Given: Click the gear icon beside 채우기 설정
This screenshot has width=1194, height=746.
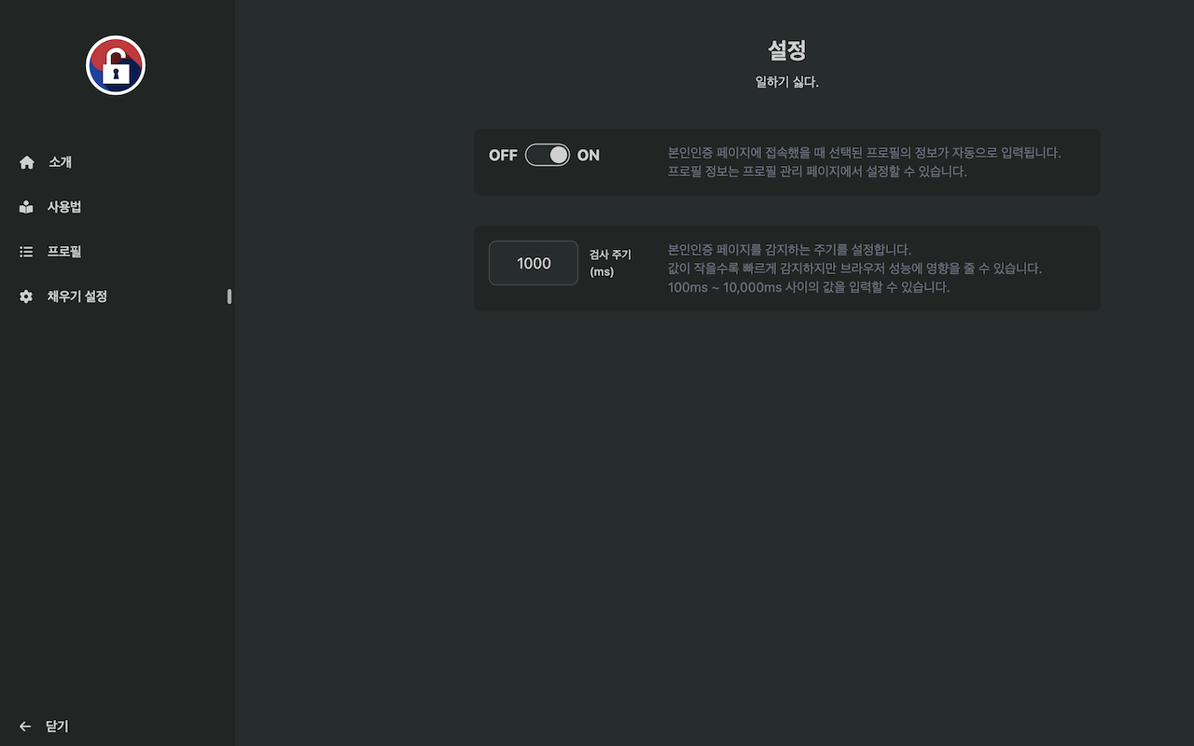Looking at the screenshot, I should 26,297.
